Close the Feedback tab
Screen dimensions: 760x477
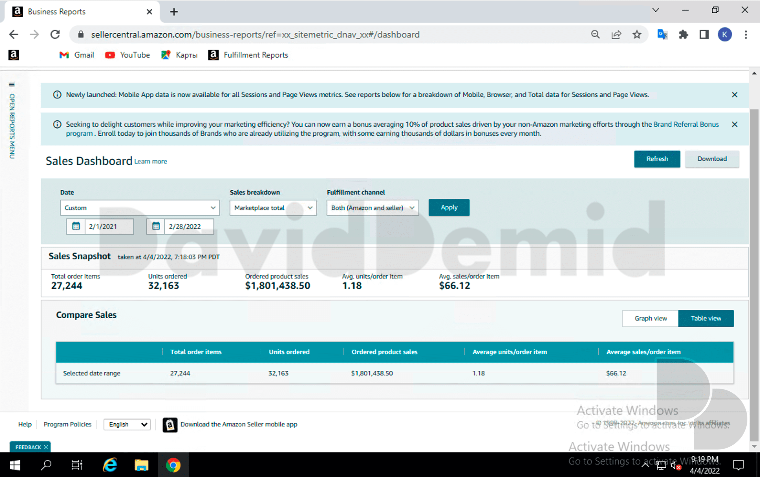(x=46, y=447)
